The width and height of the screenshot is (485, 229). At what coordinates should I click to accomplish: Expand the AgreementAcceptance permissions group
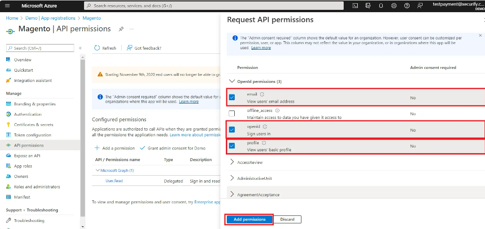point(232,194)
